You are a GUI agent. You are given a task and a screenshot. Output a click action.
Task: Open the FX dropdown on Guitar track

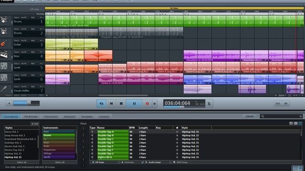click(x=41, y=41)
